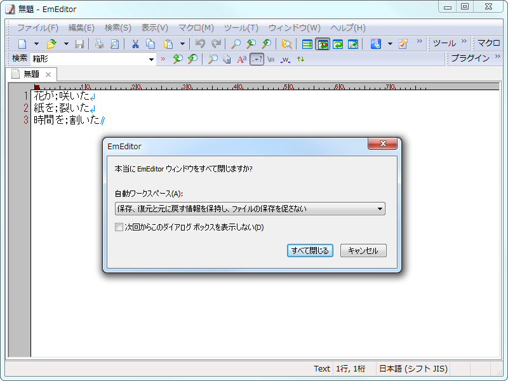Open the search history dropdown arrow
This screenshot has width=508, height=381.
click(151, 59)
